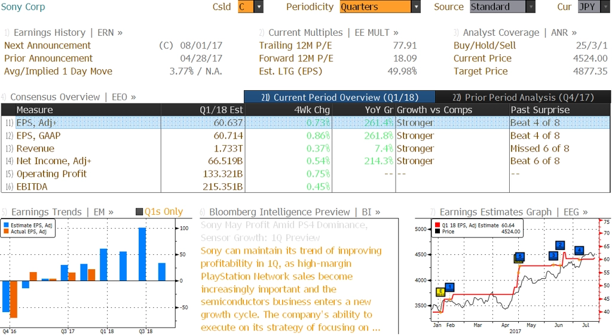Click the Operating Profit 4Wk Chg 0.75%
Image resolution: width=612 pixels, height=336 pixels.
point(318,174)
